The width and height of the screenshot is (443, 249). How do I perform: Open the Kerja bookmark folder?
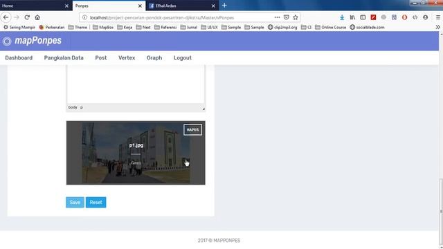(x=125, y=28)
